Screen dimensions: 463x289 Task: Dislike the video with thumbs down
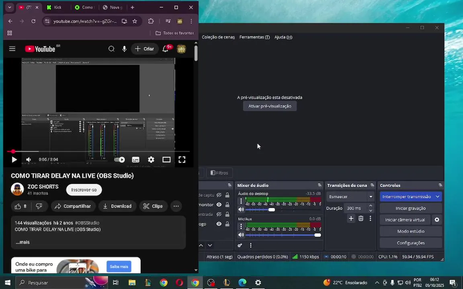39,206
